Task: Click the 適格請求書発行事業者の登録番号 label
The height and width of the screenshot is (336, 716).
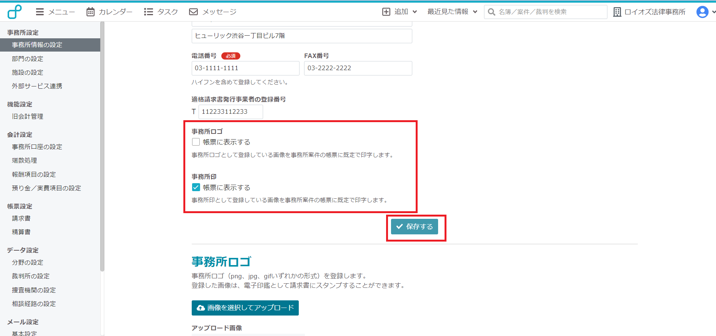Action: coord(239,99)
